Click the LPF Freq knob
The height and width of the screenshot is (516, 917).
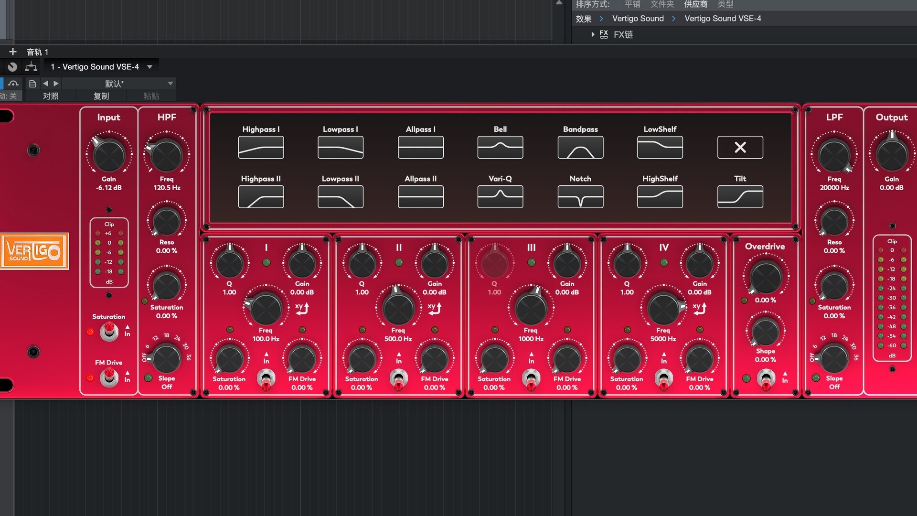click(834, 156)
